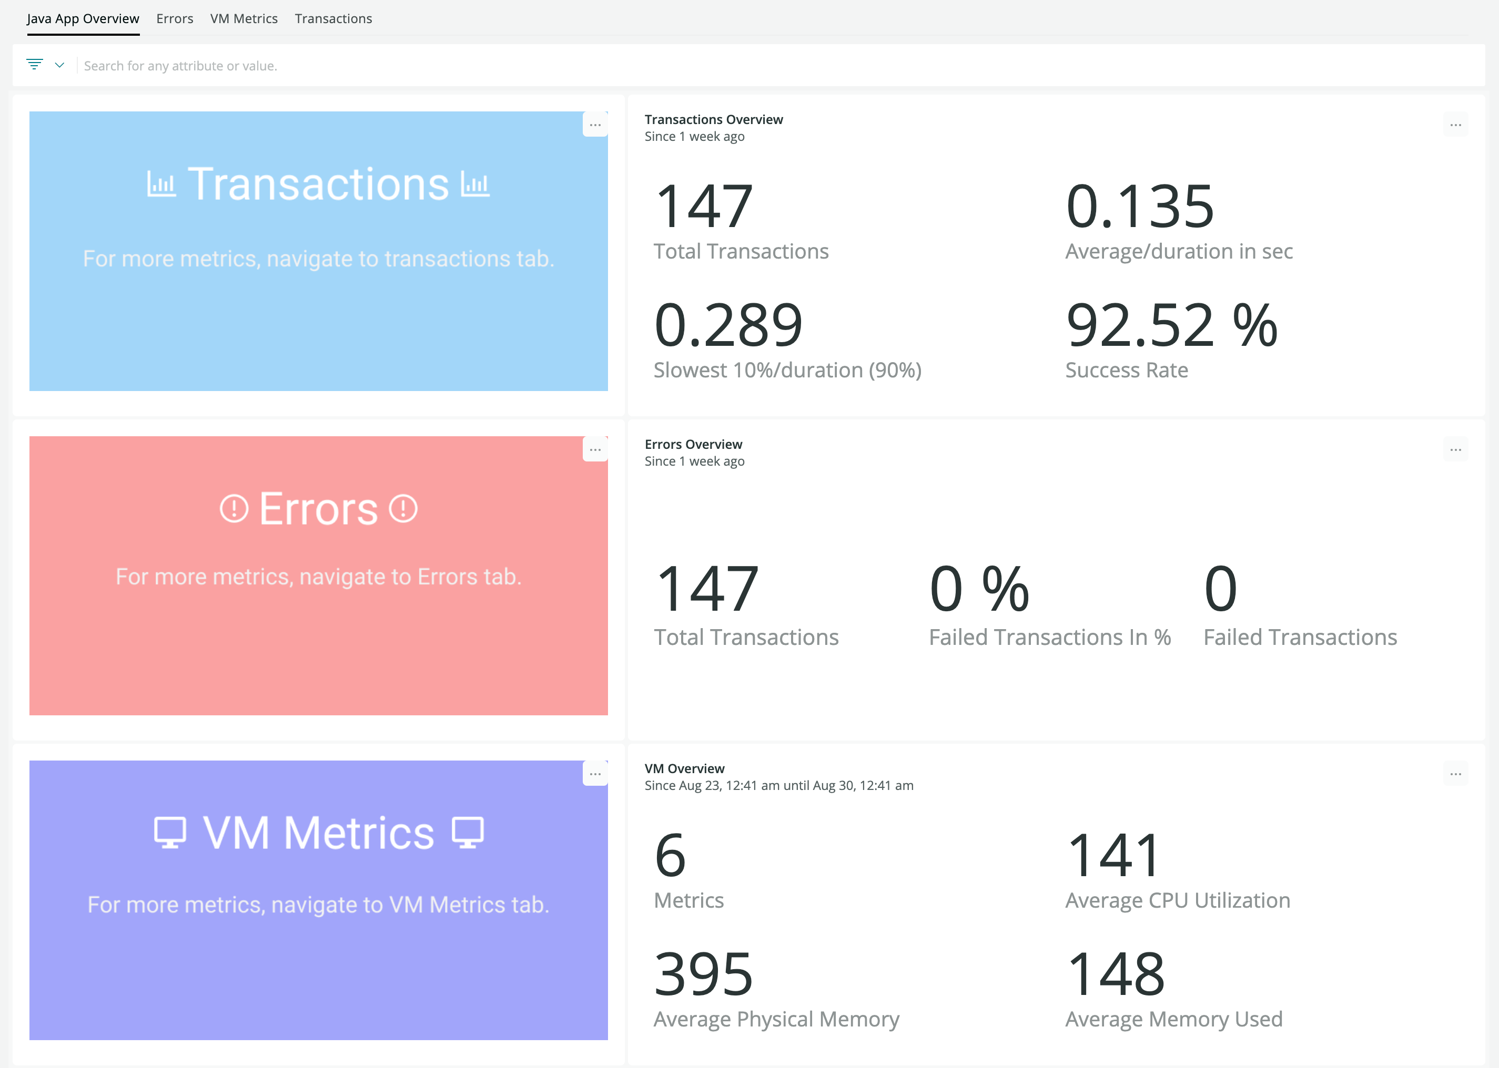Click the Transactions Overview widget title
Image resolution: width=1499 pixels, height=1068 pixels.
713,120
